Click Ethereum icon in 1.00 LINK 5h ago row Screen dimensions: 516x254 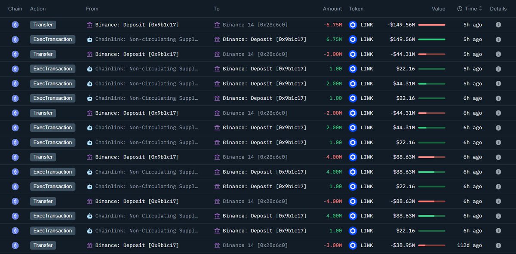(x=15, y=69)
